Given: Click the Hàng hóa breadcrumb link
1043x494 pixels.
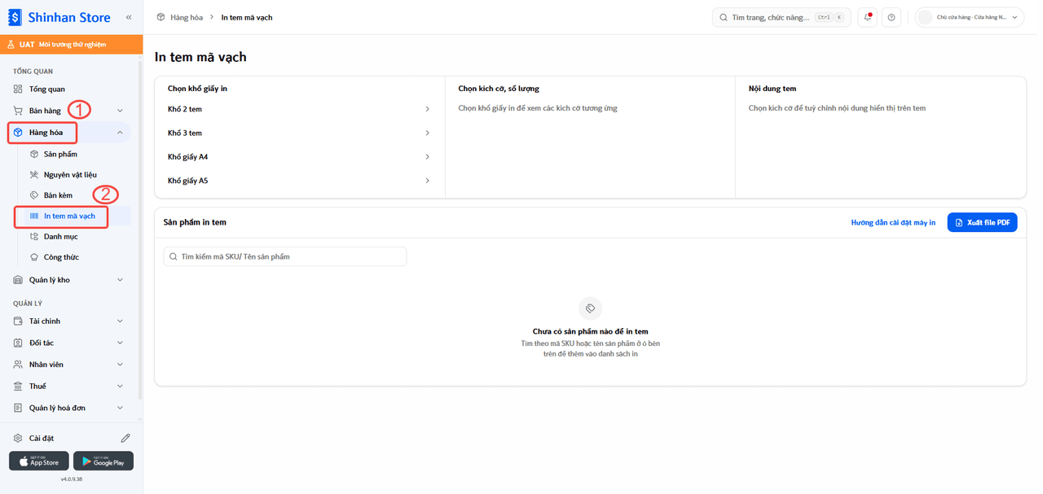Looking at the screenshot, I should (187, 17).
